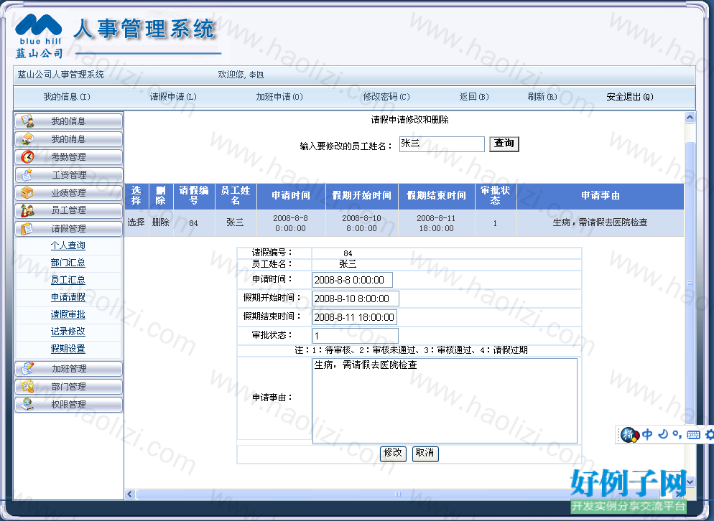Open the 员工汇总 link

tap(68, 280)
